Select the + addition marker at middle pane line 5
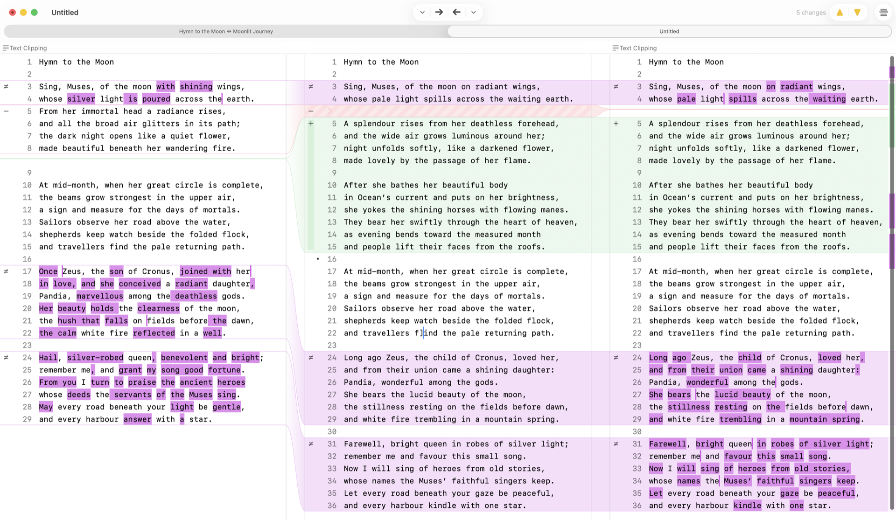Image resolution: width=896 pixels, height=520 pixels. pos(311,124)
